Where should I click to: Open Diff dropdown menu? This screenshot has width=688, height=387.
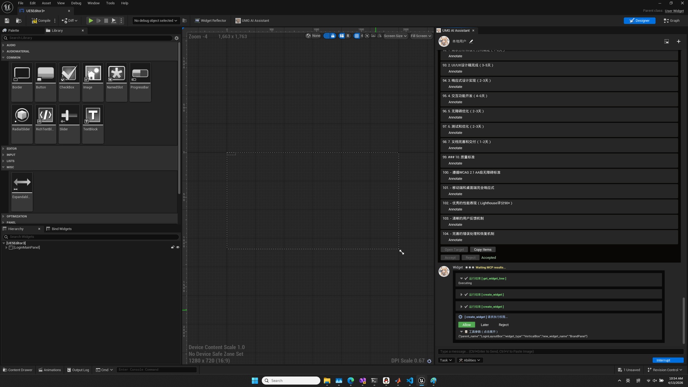(70, 21)
